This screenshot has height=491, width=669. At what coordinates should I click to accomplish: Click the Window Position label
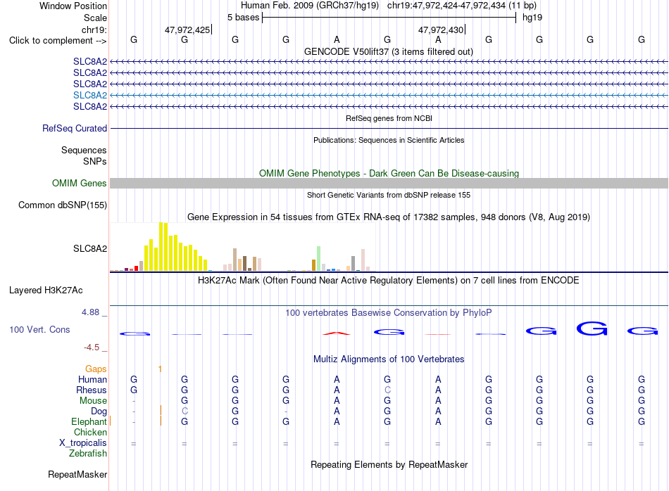[73, 6]
